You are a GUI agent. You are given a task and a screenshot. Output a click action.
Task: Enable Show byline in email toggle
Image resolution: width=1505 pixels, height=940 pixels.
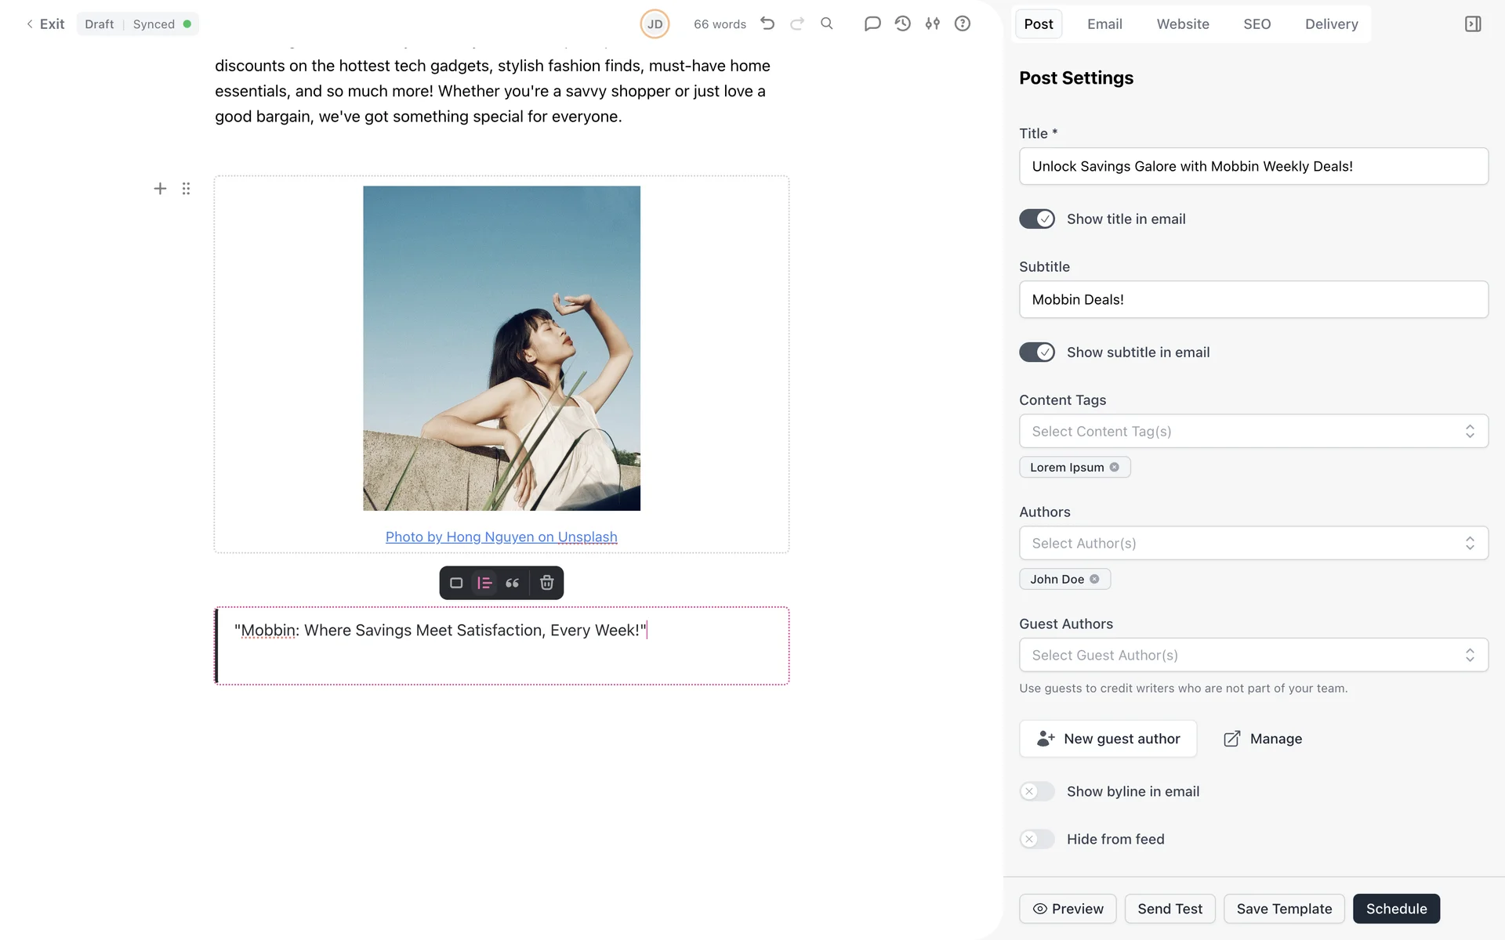[x=1036, y=791]
